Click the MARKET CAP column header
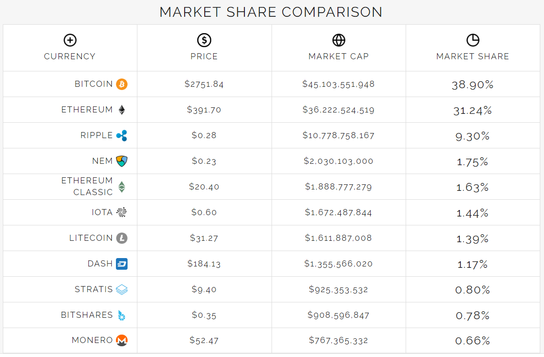The image size is (544, 357). point(338,56)
